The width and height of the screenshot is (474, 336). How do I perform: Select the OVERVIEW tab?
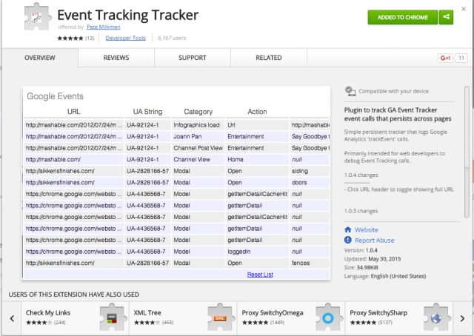[40, 58]
